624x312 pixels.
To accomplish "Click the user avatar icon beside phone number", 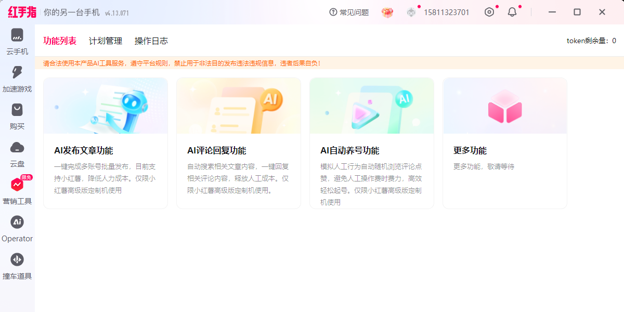I will 411,12.
